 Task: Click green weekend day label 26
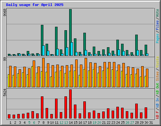tap(127, 123)
